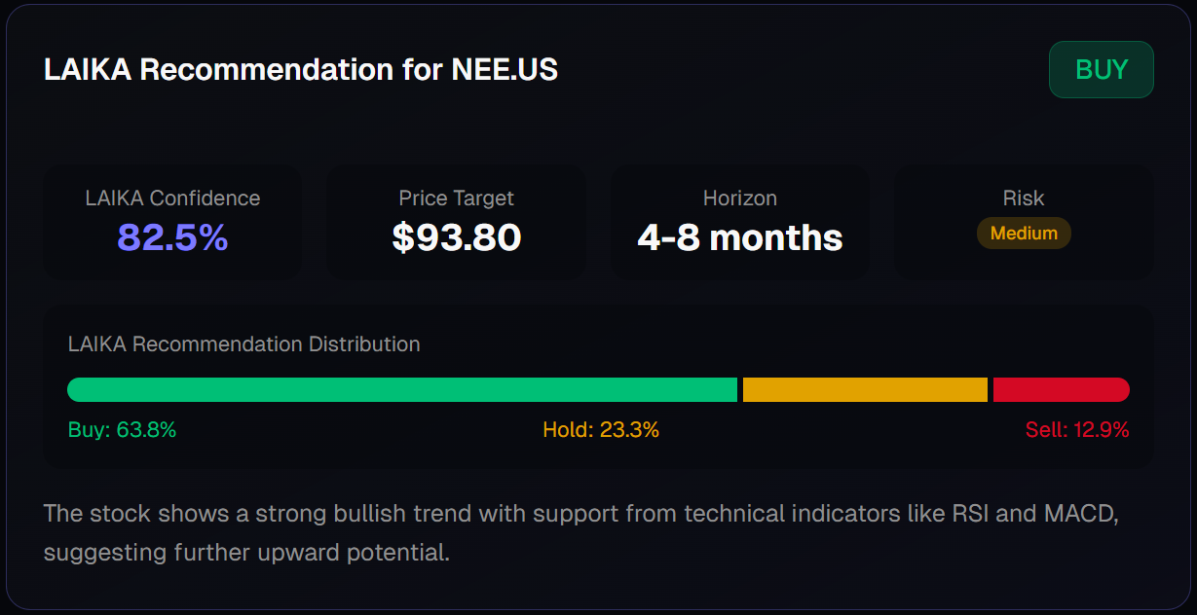
Task: Click the LAIKA Recommendation for NEE.US heading
Action: click(x=300, y=70)
